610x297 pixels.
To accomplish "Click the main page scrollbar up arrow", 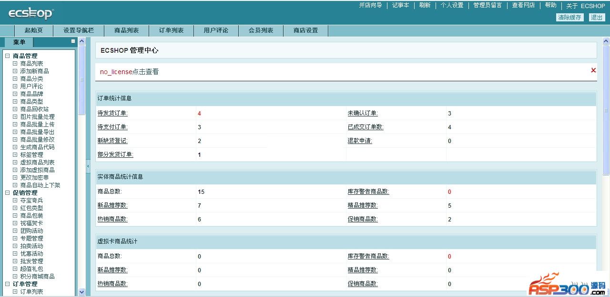I will pos(606,41).
